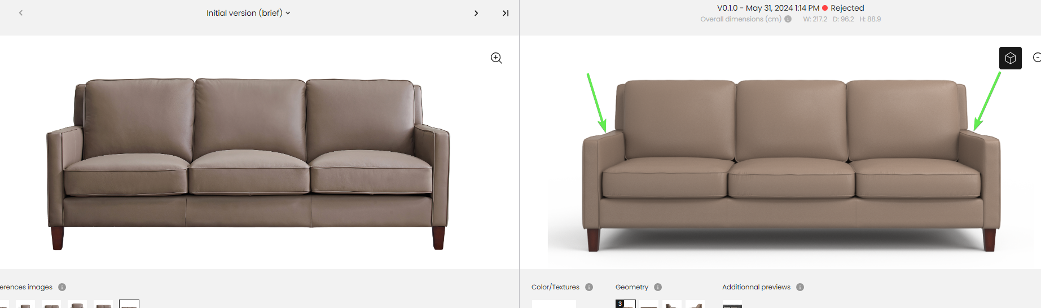Open the Additionnal previews thumbnail
Image resolution: width=1041 pixels, height=308 pixels.
coord(732,306)
